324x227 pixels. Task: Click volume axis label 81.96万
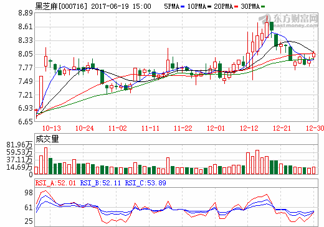point(19,145)
